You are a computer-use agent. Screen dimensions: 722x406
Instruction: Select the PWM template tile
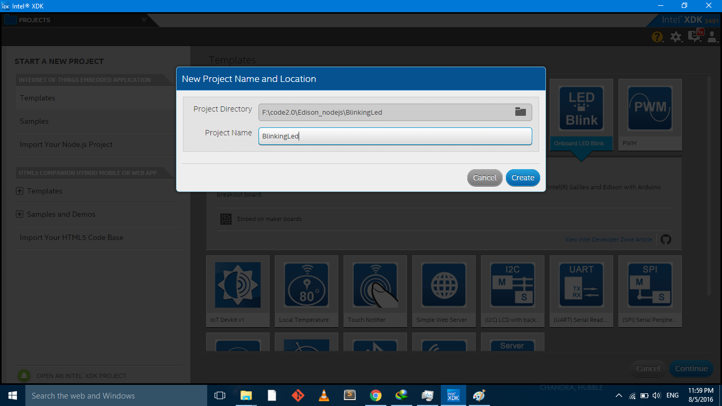coord(650,115)
